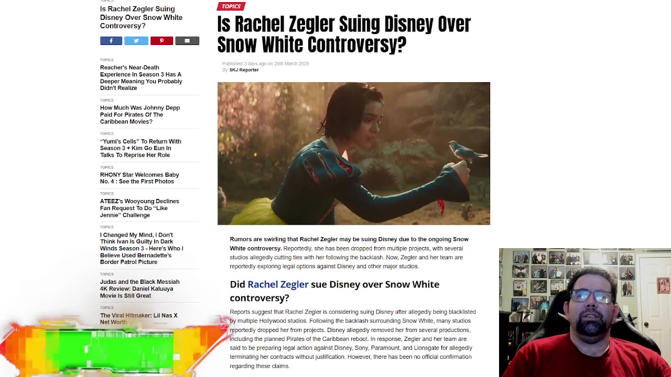Open RHONY Star Welcomes Baby No. 4 article
The image size is (671, 377).
(139, 178)
